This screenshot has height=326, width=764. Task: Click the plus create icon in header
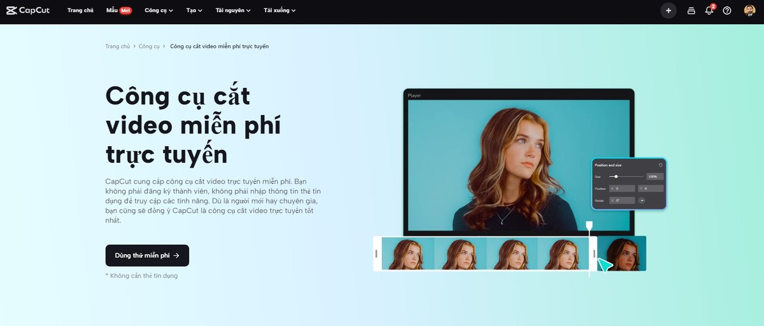click(668, 11)
